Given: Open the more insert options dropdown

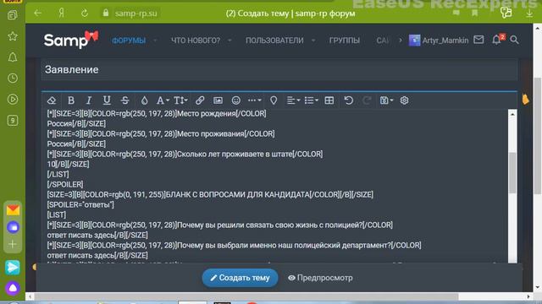Looking at the screenshot, I should pyautogui.click(x=254, y=100).
